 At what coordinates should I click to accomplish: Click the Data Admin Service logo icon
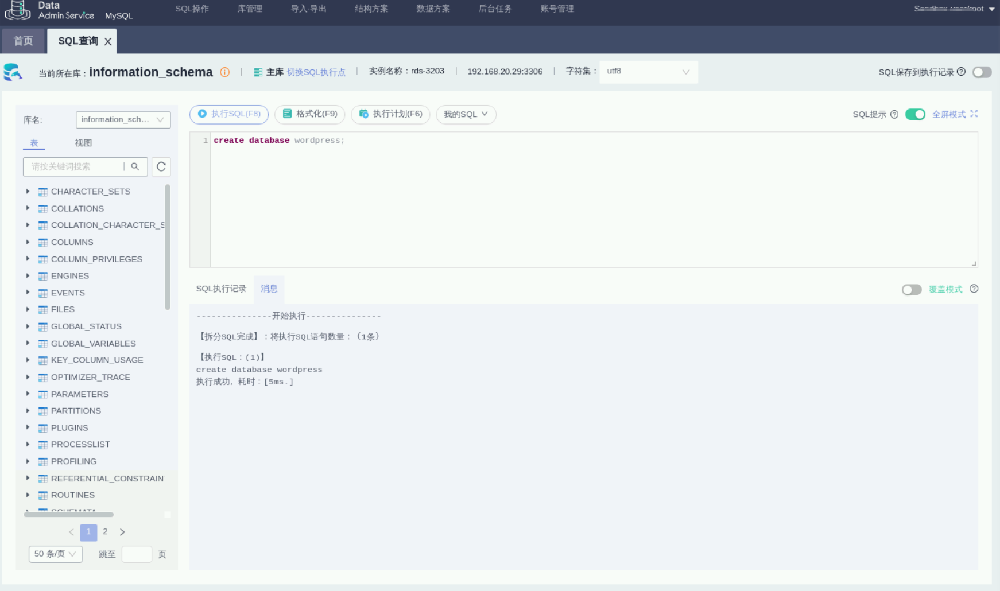[x=17, y=10]
